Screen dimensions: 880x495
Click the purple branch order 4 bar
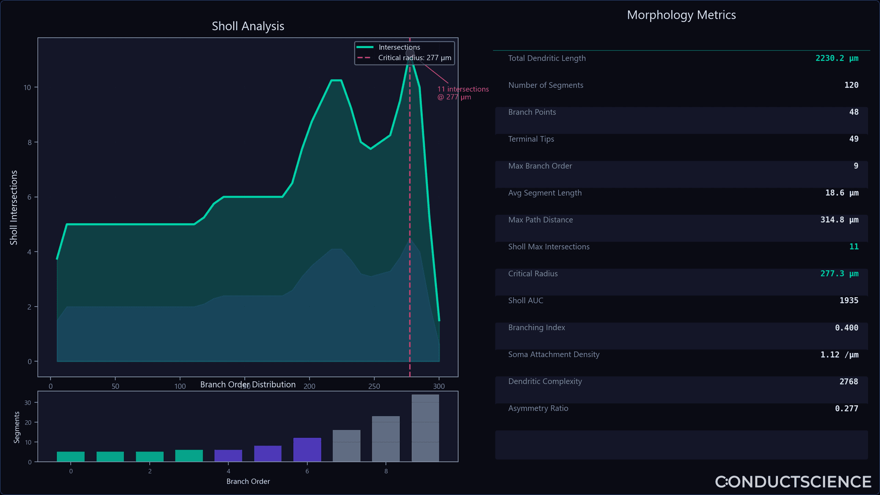[228, 456]
